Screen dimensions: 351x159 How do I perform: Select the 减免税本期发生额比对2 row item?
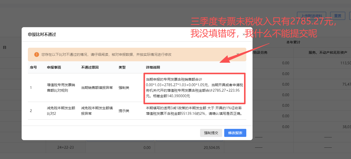(61, 111)
